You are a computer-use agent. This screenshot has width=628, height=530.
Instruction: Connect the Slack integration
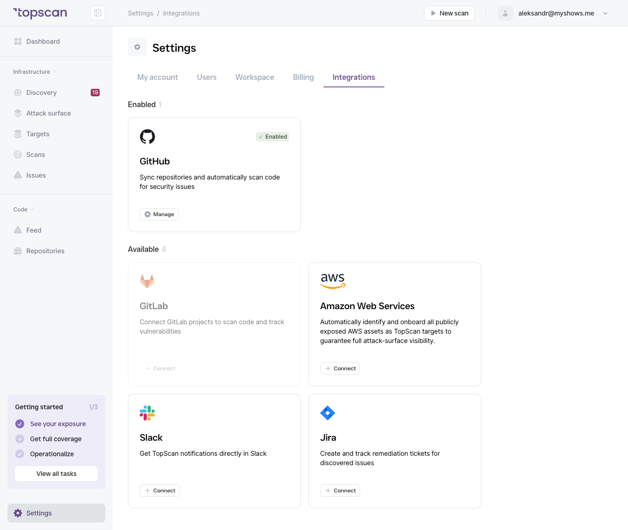pos(159,491)
